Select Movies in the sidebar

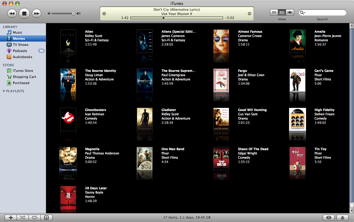click(23, 39)
